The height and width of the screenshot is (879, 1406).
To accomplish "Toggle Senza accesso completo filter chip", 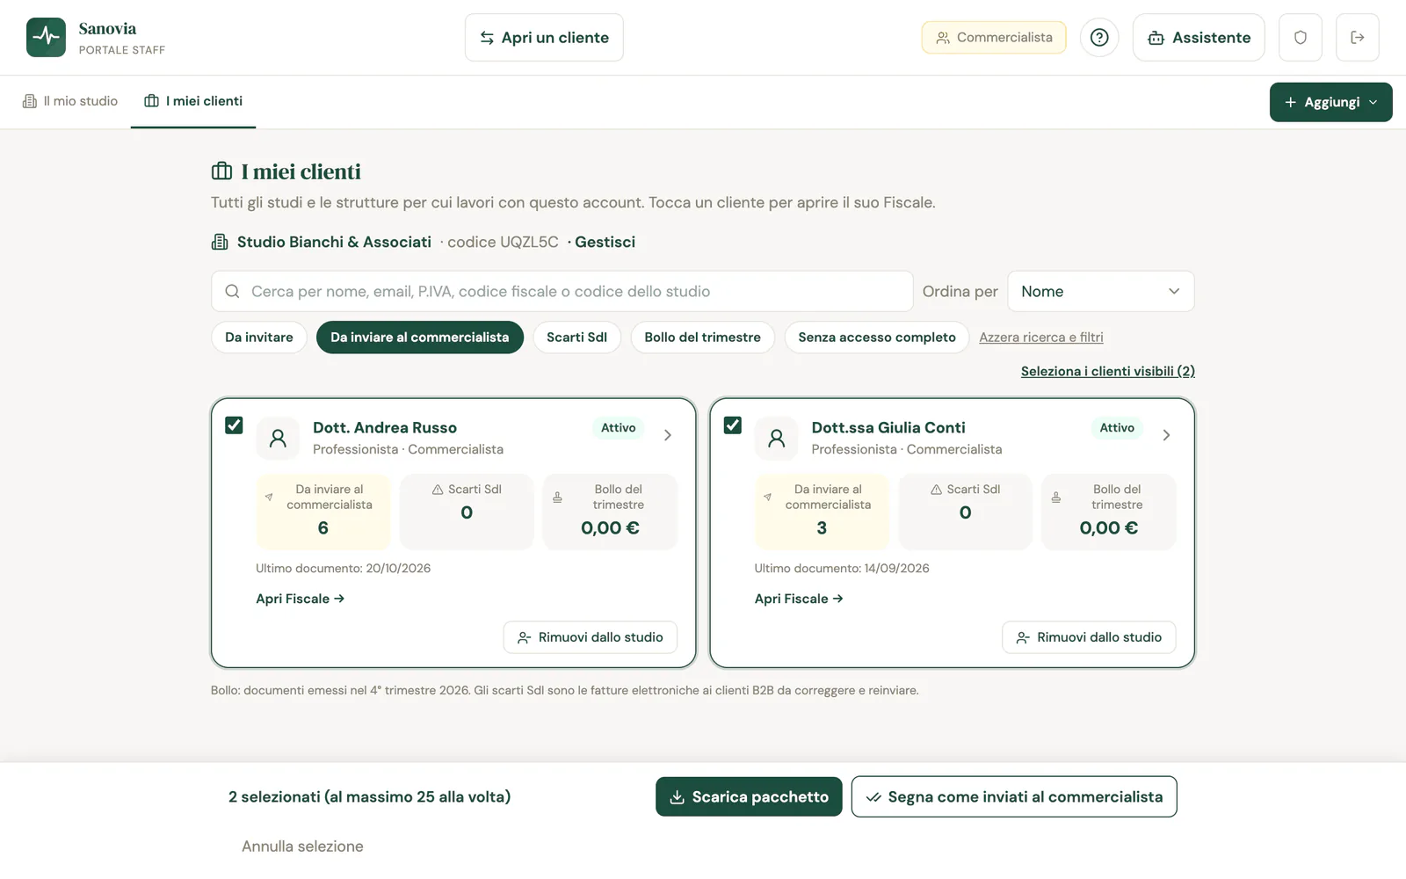I will [x=877, y=338].
